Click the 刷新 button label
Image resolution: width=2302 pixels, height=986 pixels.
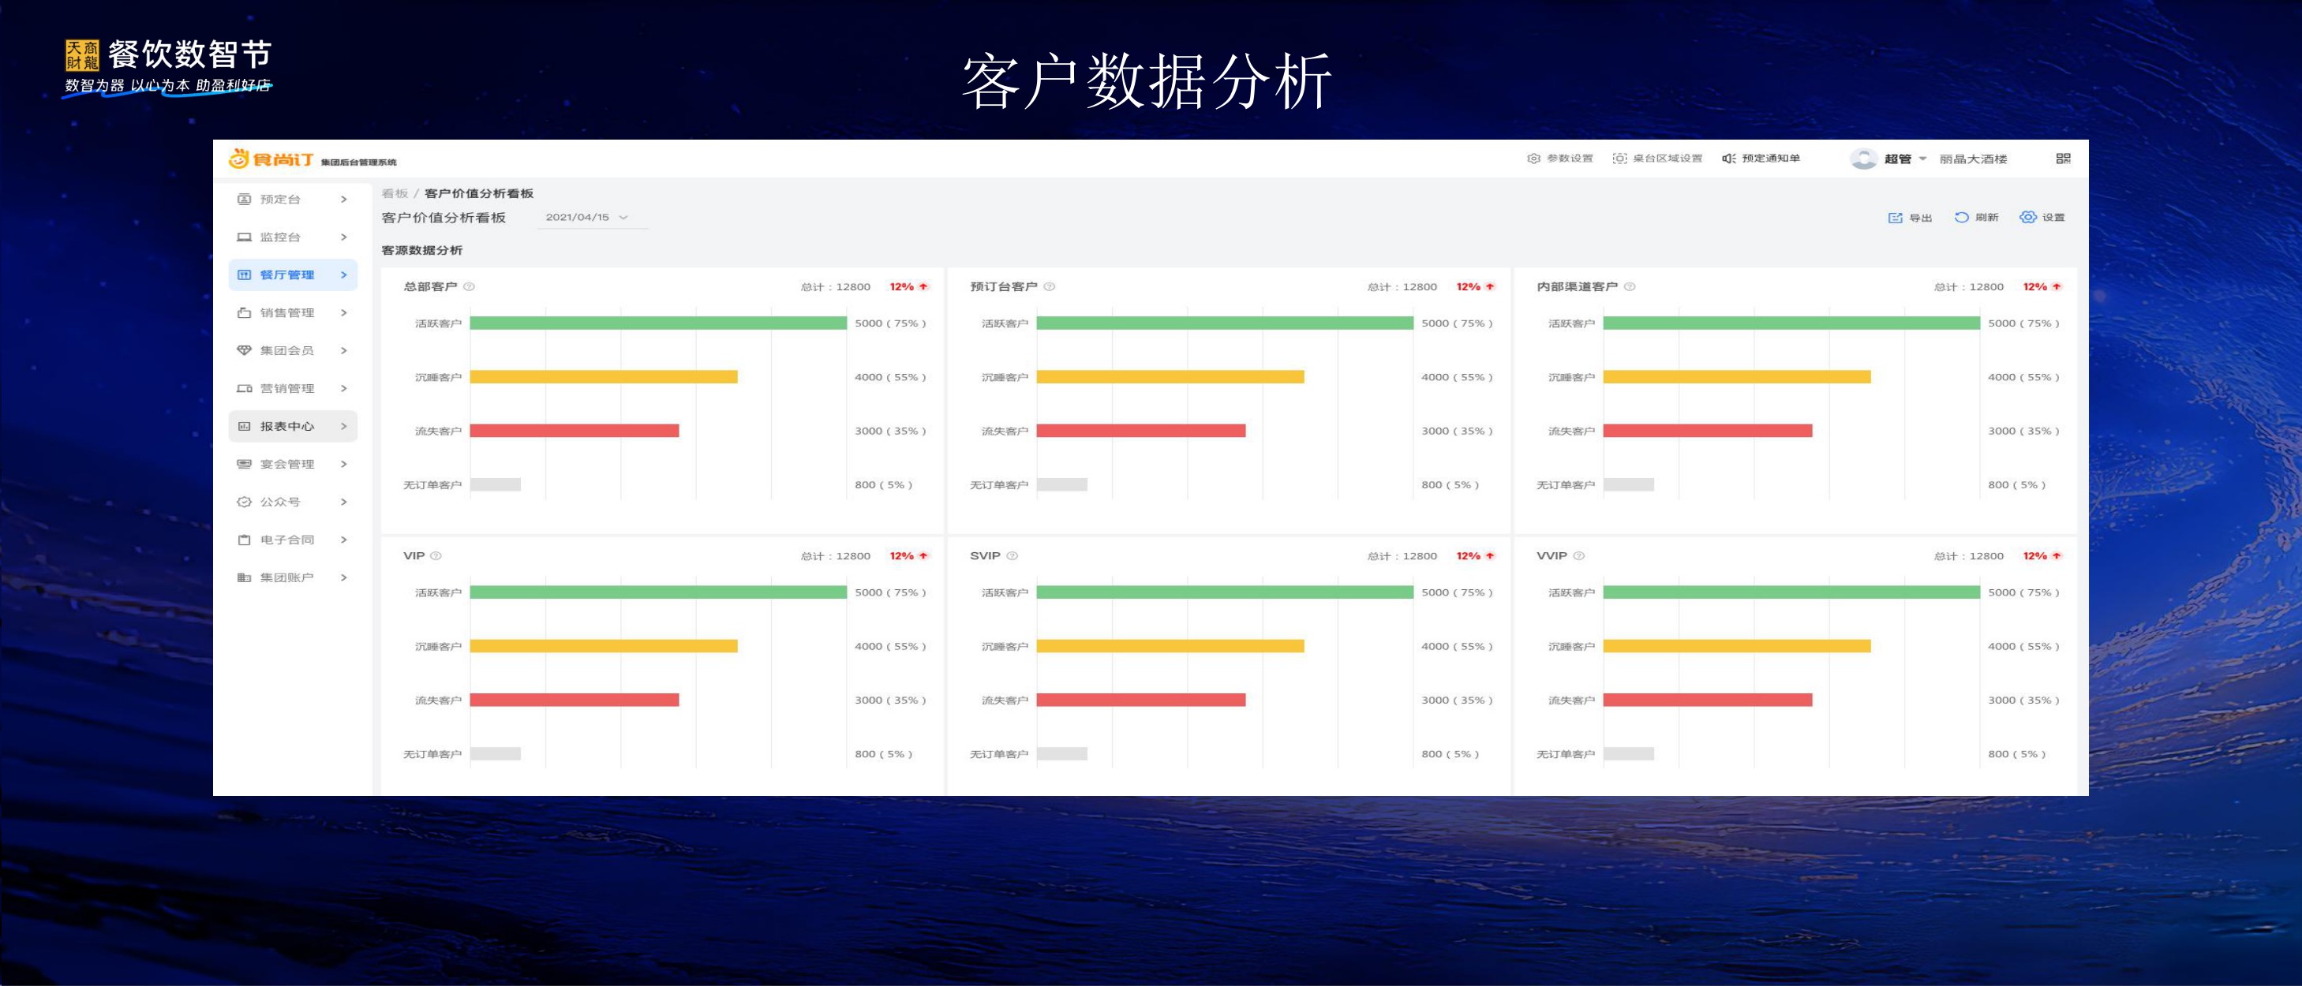coord(1986,218)
